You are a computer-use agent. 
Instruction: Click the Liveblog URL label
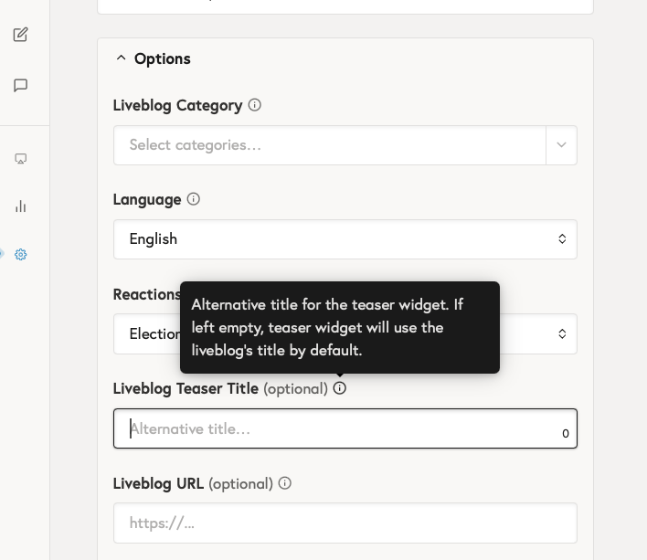click(158, 483)
